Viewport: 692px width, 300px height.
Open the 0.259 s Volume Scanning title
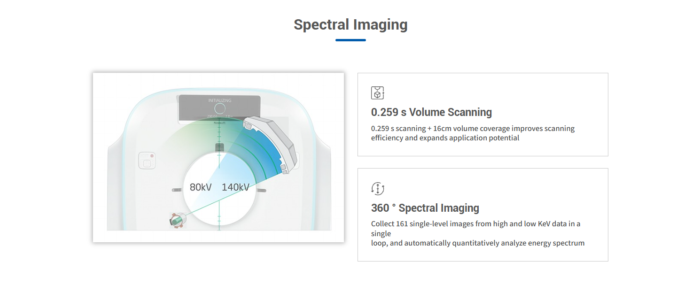431,112
